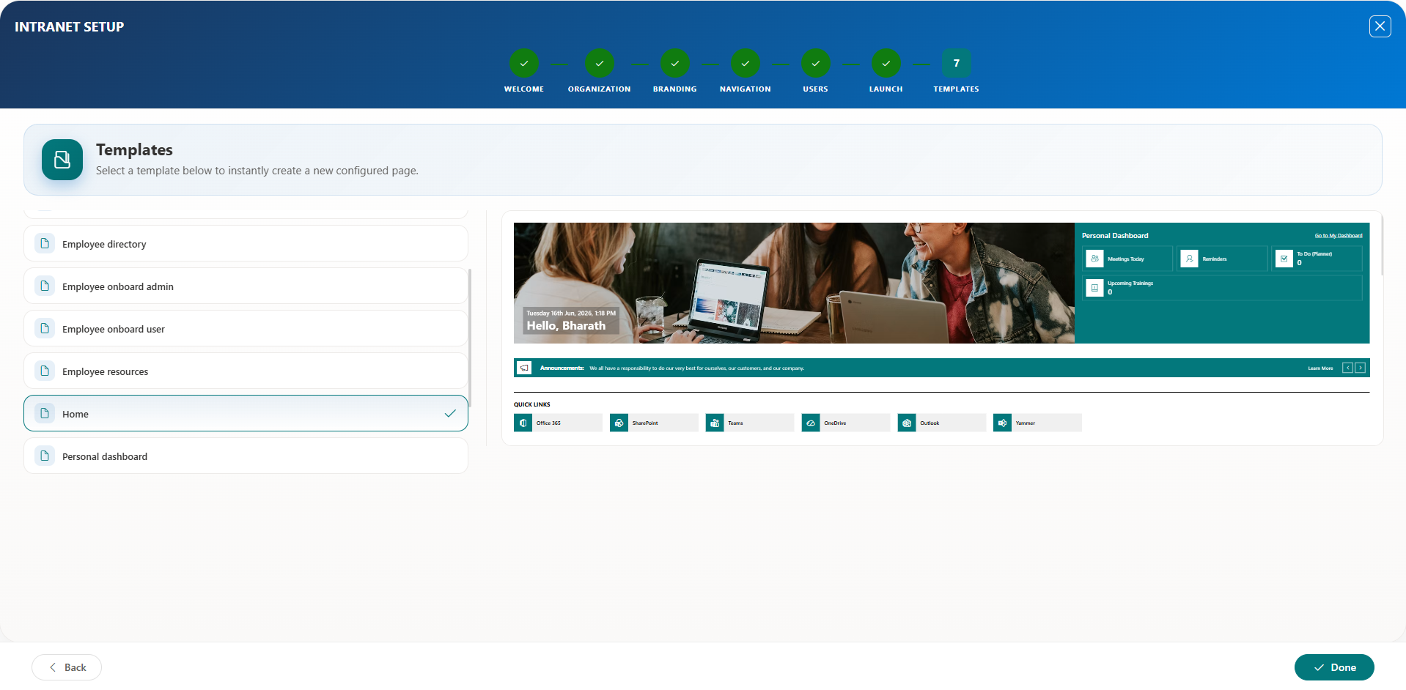Choose the Personal dashboard template

[x=246, y=456]
